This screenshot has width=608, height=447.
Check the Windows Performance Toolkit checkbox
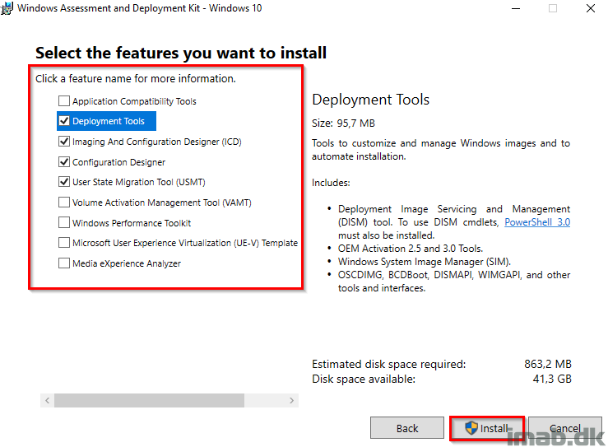point(64,223)
